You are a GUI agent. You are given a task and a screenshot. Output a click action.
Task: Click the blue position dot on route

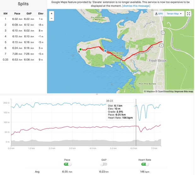[x=105, y=50]
